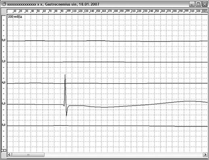The width and height of the screenshot is (209, 160).
Task: Maximize the Gastrocnemius sin window
Action: [199, 4]
